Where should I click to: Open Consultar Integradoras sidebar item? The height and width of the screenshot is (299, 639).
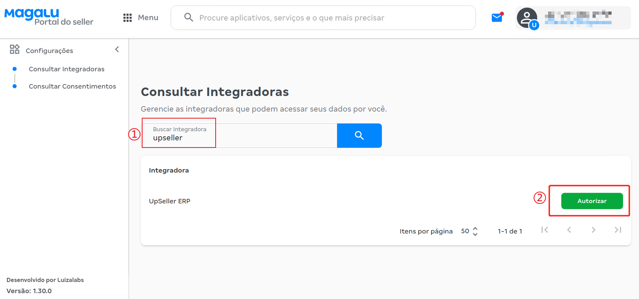pos(67,69)
